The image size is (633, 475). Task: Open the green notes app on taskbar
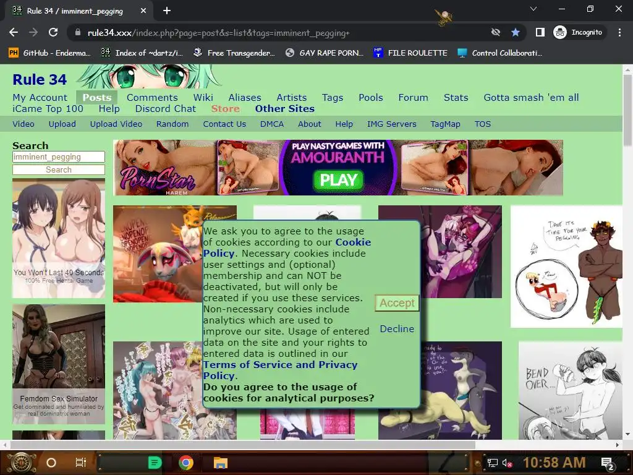click(x=155, y=463)
